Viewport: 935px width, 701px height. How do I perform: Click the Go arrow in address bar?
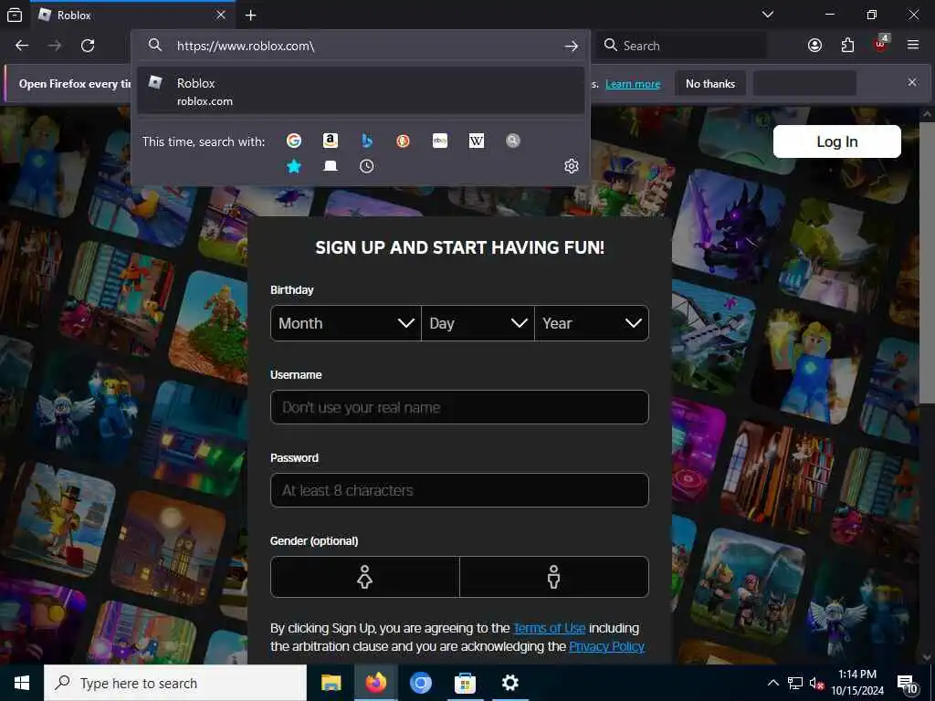pyautogui.click(x=572, y=46)
